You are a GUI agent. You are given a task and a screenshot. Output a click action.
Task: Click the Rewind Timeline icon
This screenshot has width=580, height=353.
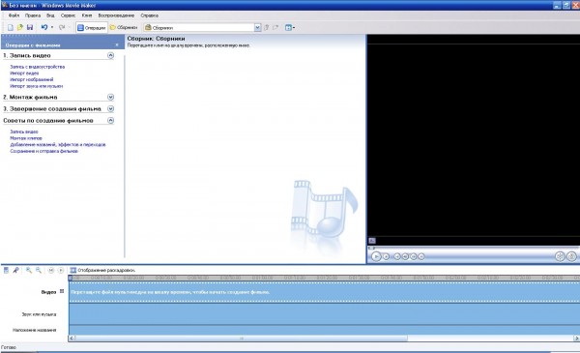[x=51, y=271]
